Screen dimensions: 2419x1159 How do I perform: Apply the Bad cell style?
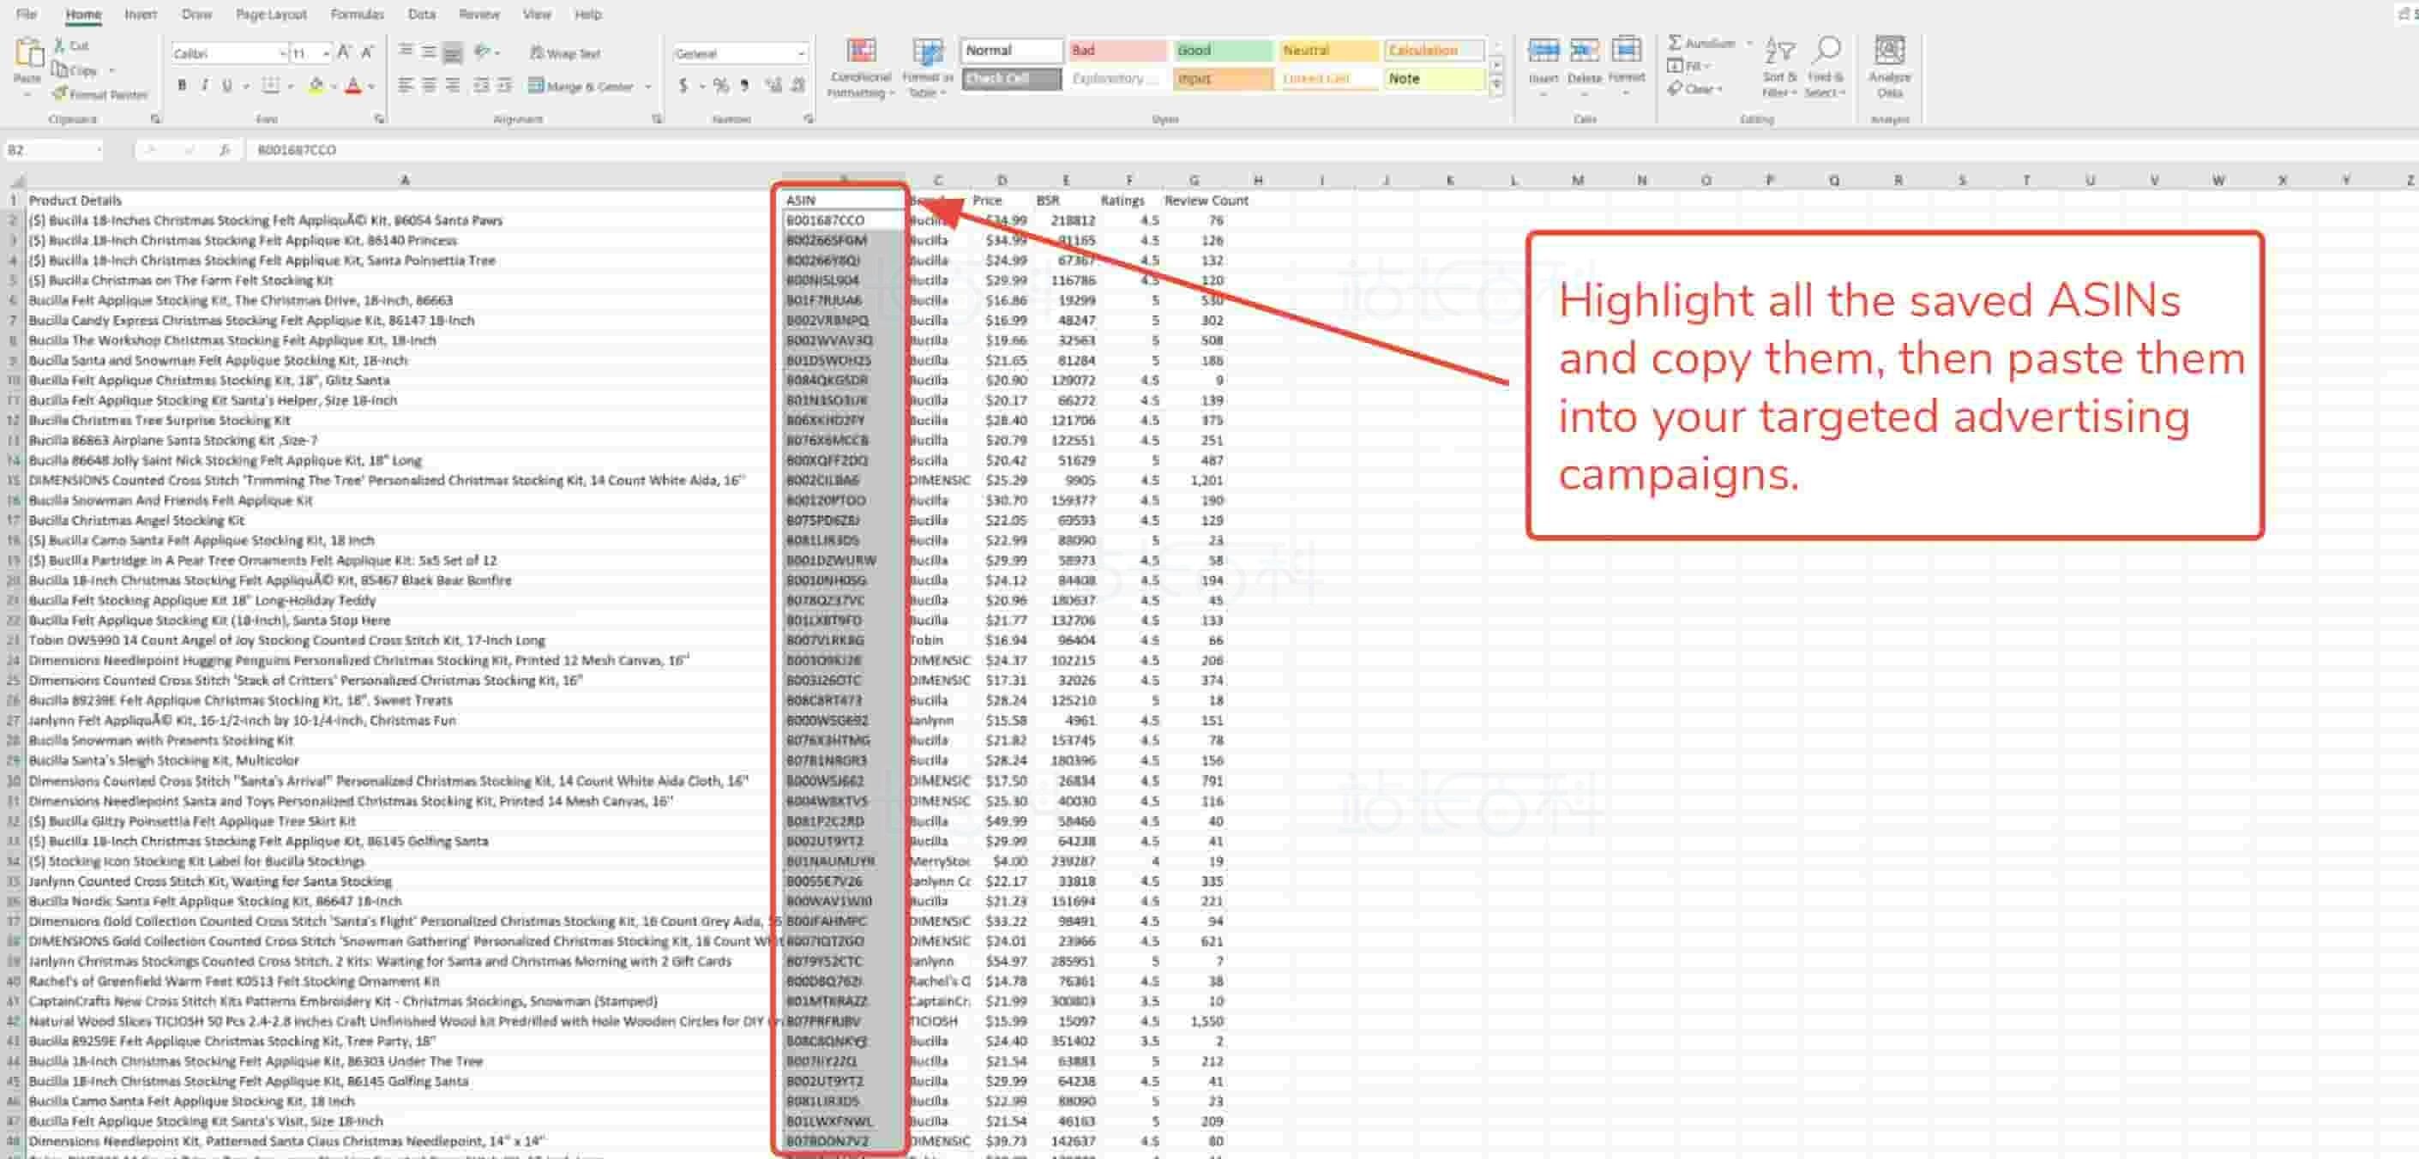(x=1116, y=51)
